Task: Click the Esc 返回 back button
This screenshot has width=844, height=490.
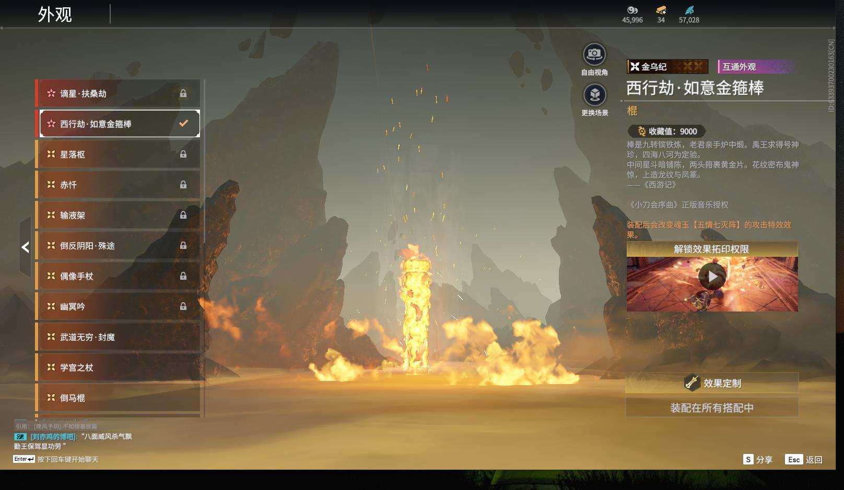Action: point(804,459)
